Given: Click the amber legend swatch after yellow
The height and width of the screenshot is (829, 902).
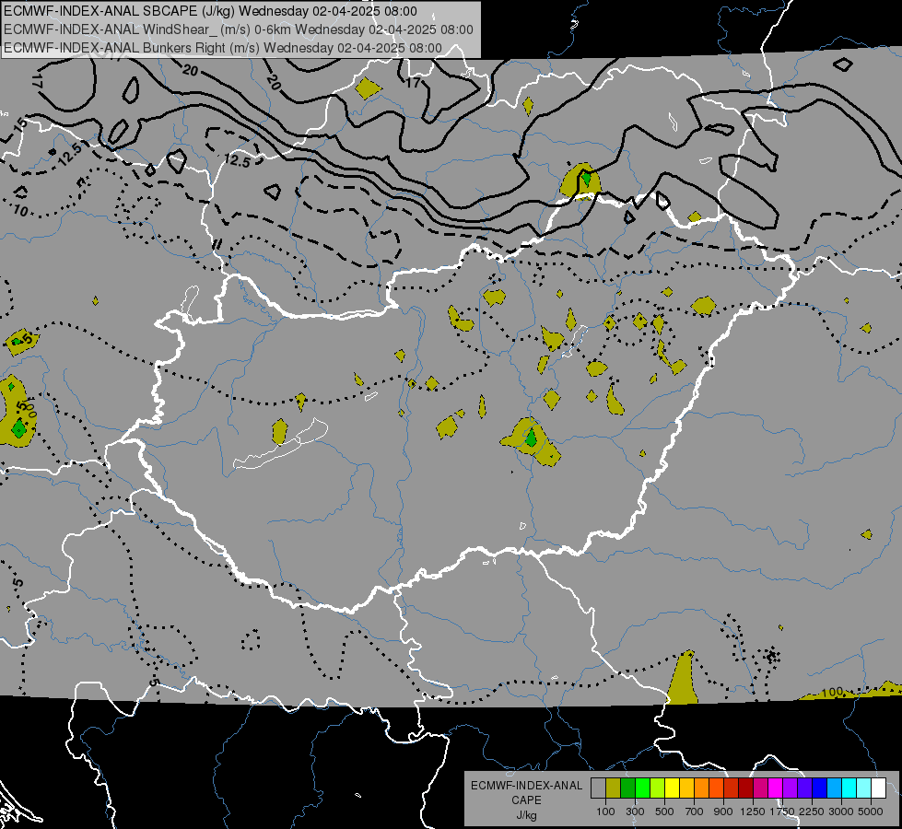Looking at the screenshot, I should (x=686, y=788).
